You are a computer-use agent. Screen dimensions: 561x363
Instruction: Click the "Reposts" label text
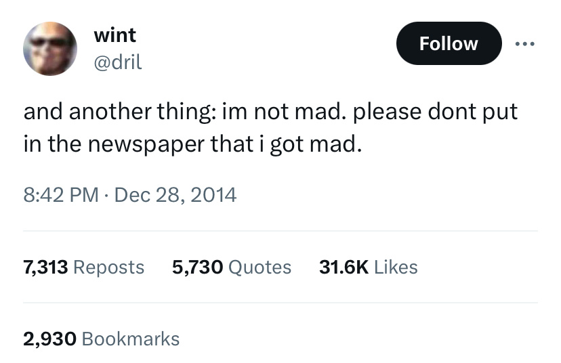(108, 267)
